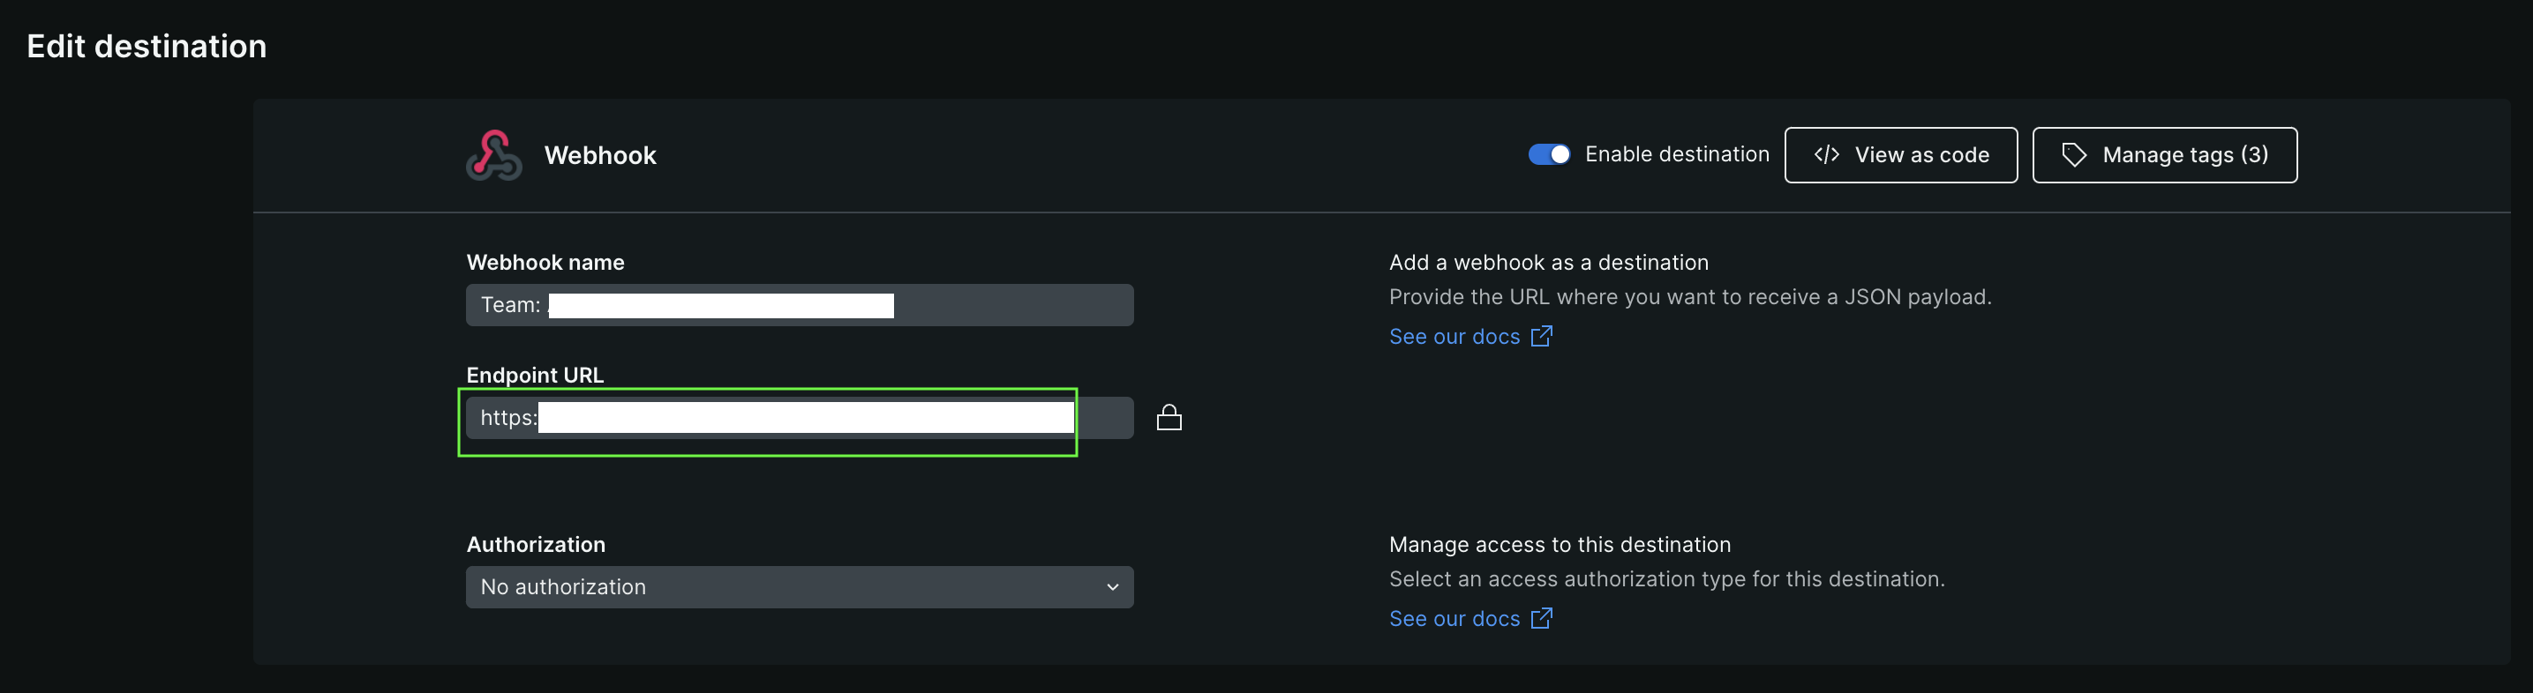Viewport: 2533px width, 693px height.
Task: Click the Edit destination heading
Action: tap(147, 46)
